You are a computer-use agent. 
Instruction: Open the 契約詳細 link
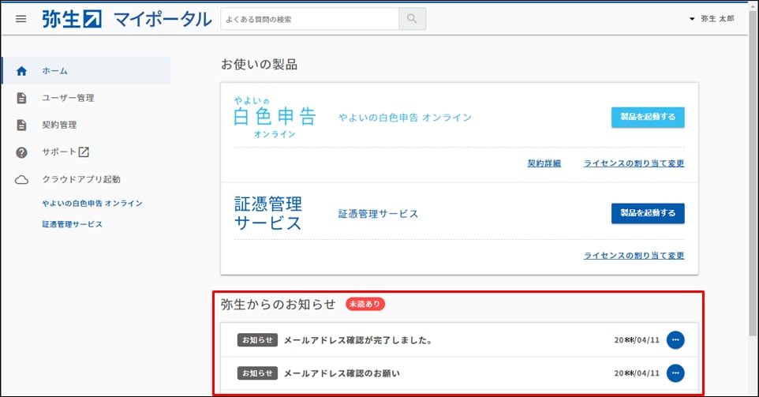[544, 163]
